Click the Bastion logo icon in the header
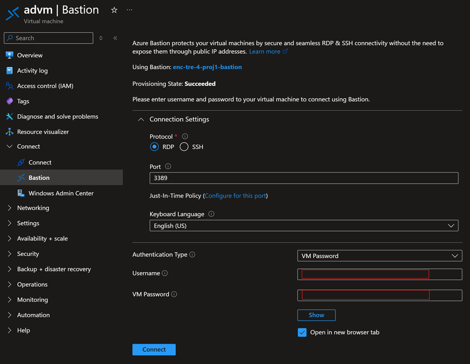 tap(12, 14)
